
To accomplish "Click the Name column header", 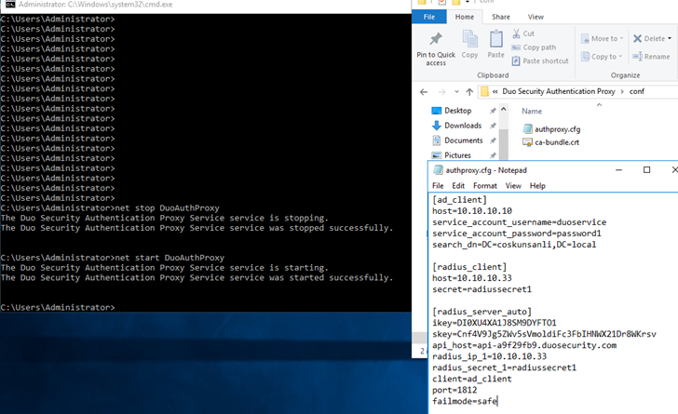I will (532, 111).
